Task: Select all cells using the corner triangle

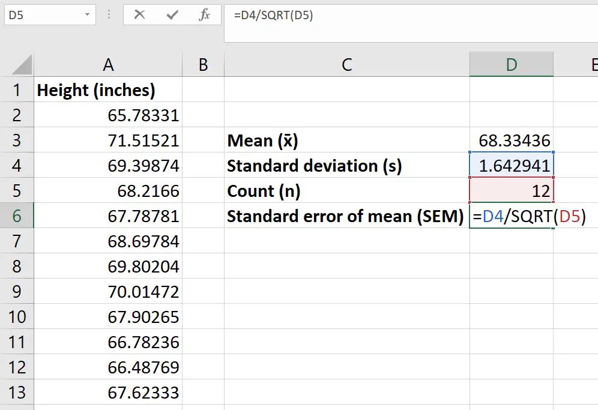Action: (x=22, y=64)
